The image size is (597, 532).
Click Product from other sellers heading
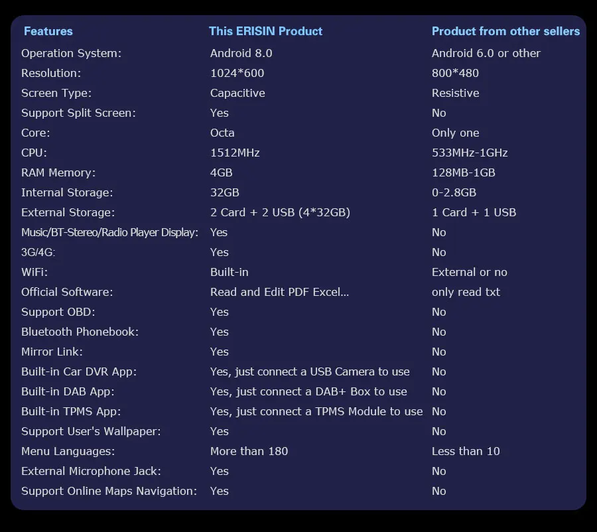pyautogui.click(x=505, y=31)
